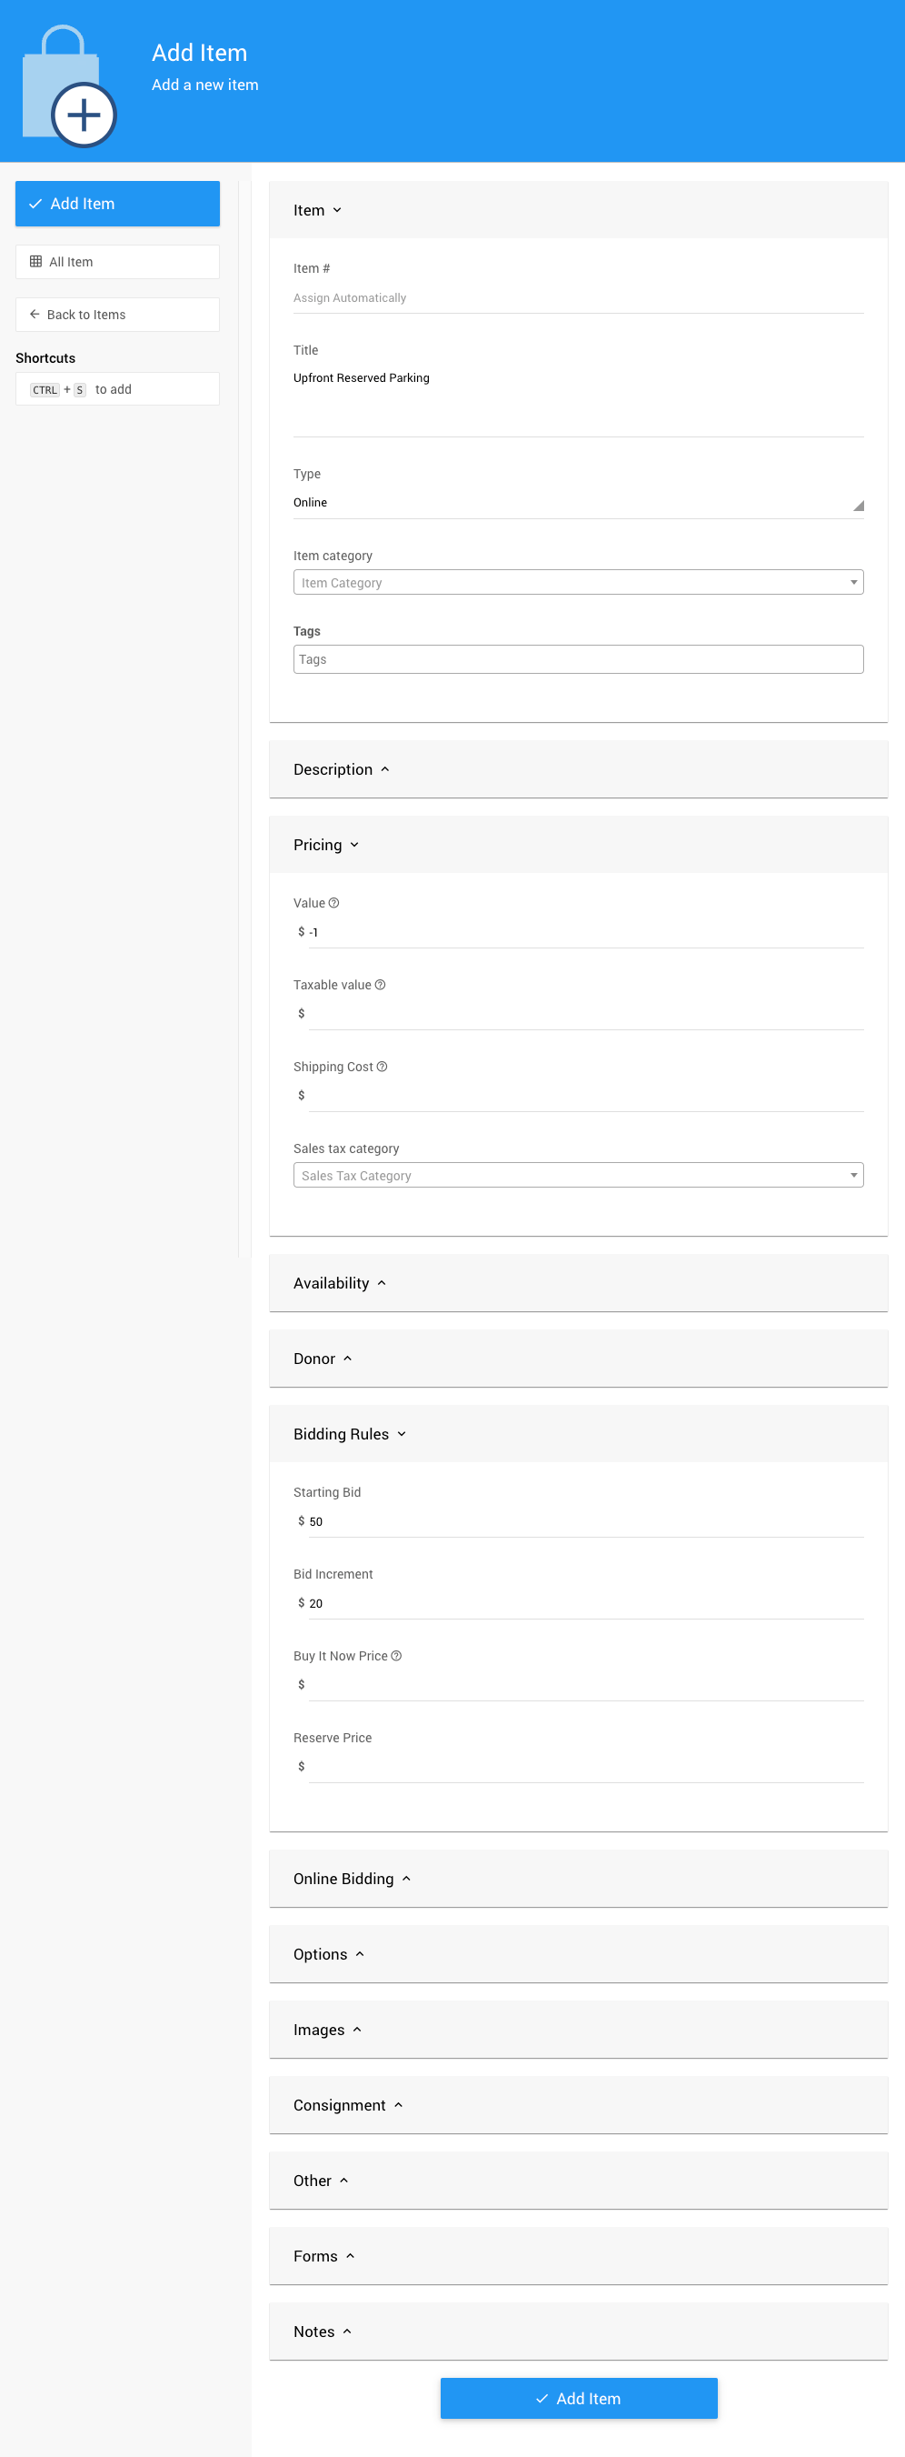Open the Type dropdown showing Online
This screenshot has height=2457, width=905.
click(577, 503)
